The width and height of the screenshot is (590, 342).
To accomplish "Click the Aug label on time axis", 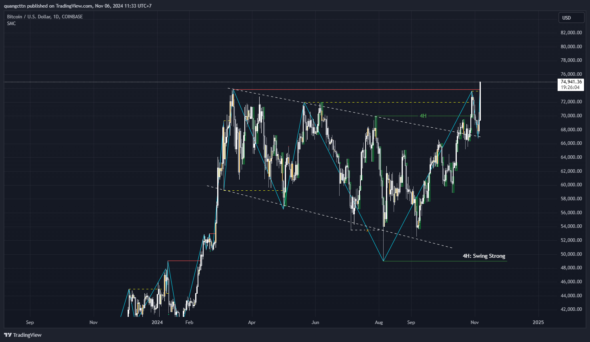I will pos(379,322).
